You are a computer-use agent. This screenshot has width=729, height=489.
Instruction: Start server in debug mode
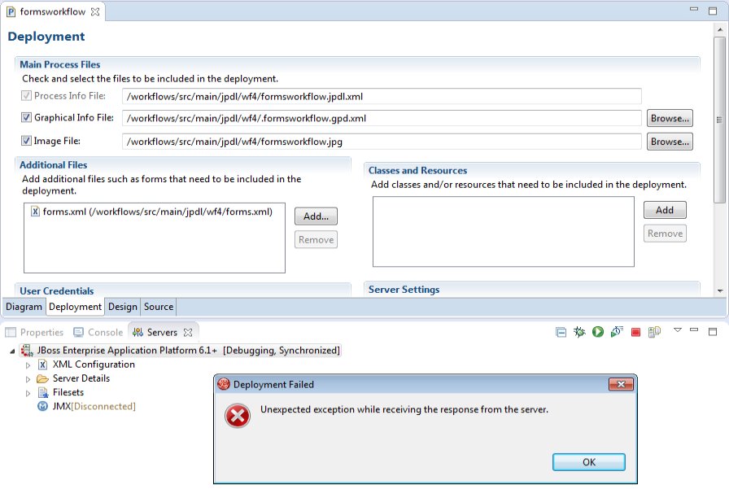579,332
